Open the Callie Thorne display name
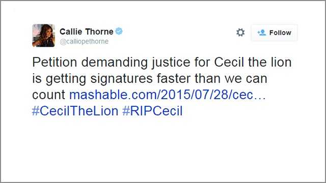Screen dimensions: 326x183 pyautogui.click(x=86, y=32)
